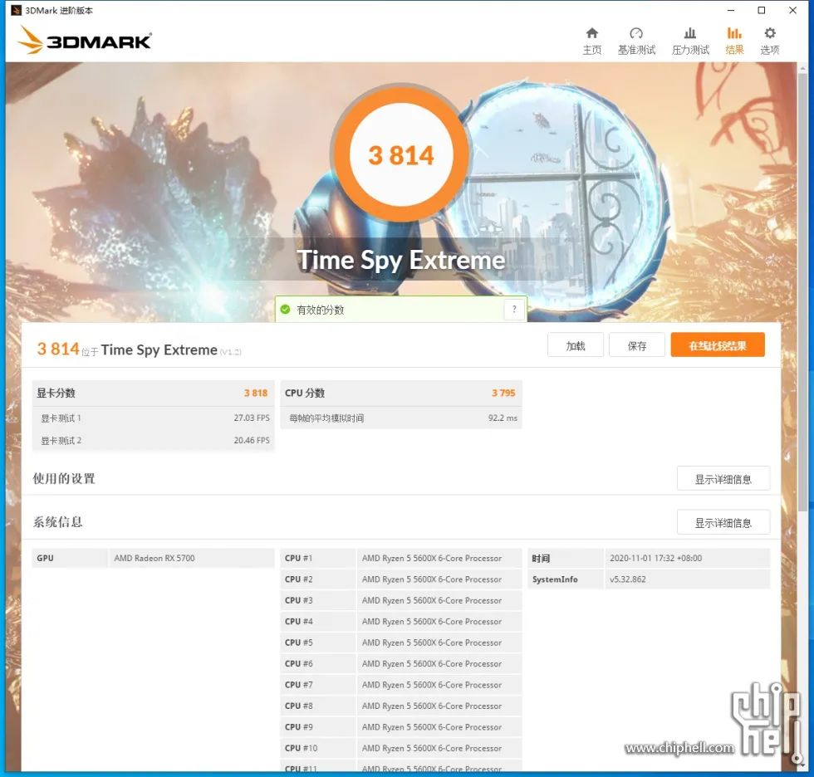This screenshot has height=777, width=814.
Task: Click the 有效的分数 valid score banner
Action: click(x=400, y=310)
